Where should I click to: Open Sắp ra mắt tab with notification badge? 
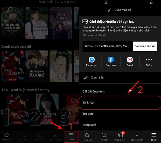click(120, 136)
